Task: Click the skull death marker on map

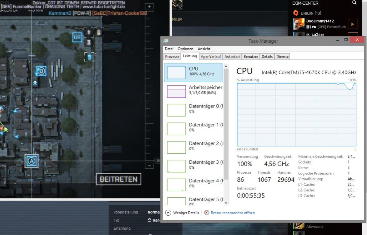Action: tap(35, 83)
